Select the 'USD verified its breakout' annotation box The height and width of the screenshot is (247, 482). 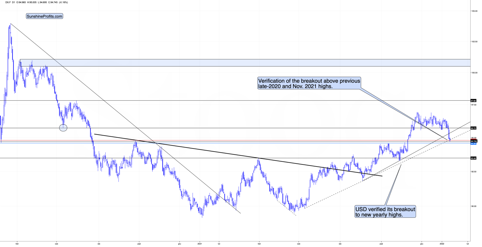[385, 212]
